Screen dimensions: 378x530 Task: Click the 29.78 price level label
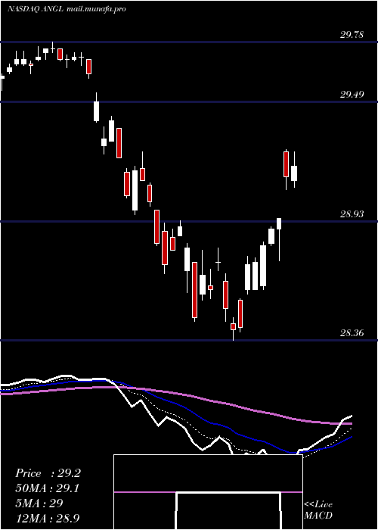pyautogui.click(x=352, y=35)
